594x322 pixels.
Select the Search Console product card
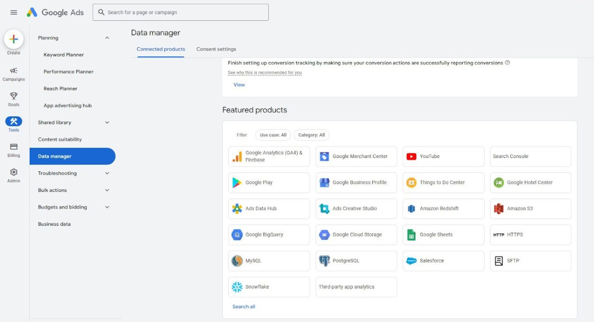[531, 157]
